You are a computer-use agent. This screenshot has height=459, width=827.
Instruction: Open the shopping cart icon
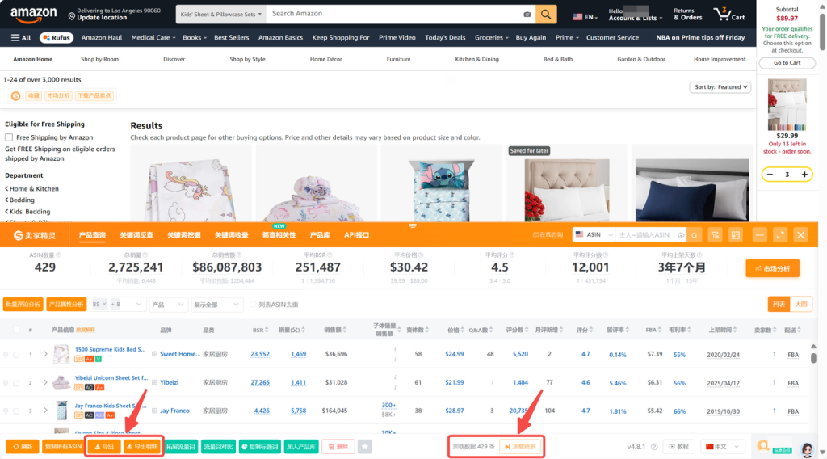728,14
